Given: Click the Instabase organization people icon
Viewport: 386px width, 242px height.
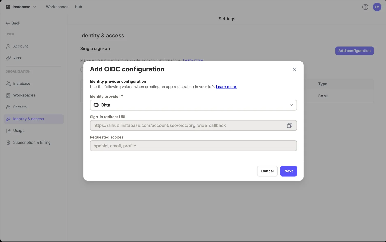Looking at the screenshot, I should pos(8,84).
